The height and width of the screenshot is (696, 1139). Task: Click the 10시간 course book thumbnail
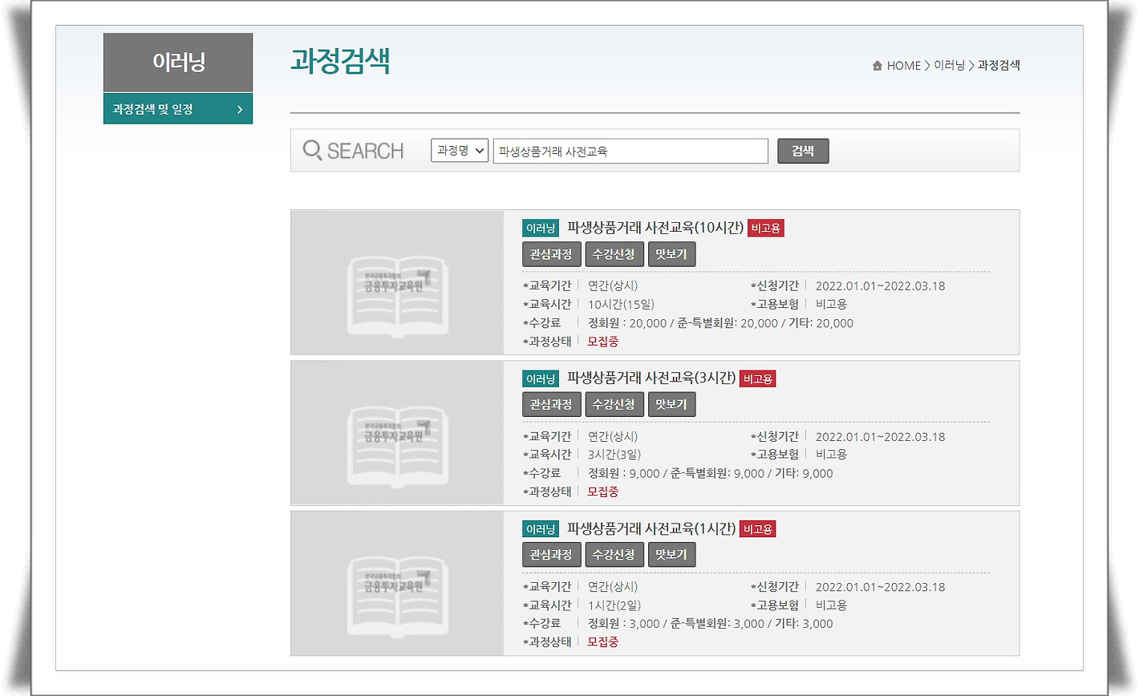click(x=397, y=283)
